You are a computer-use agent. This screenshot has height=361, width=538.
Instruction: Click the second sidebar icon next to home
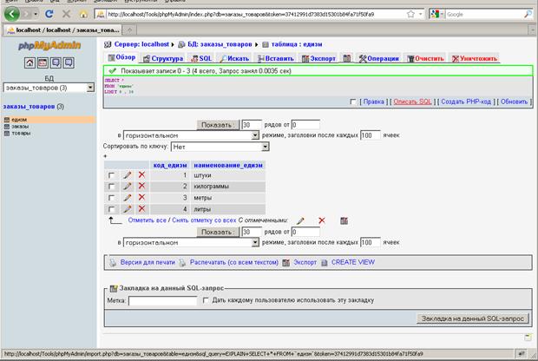43,62
